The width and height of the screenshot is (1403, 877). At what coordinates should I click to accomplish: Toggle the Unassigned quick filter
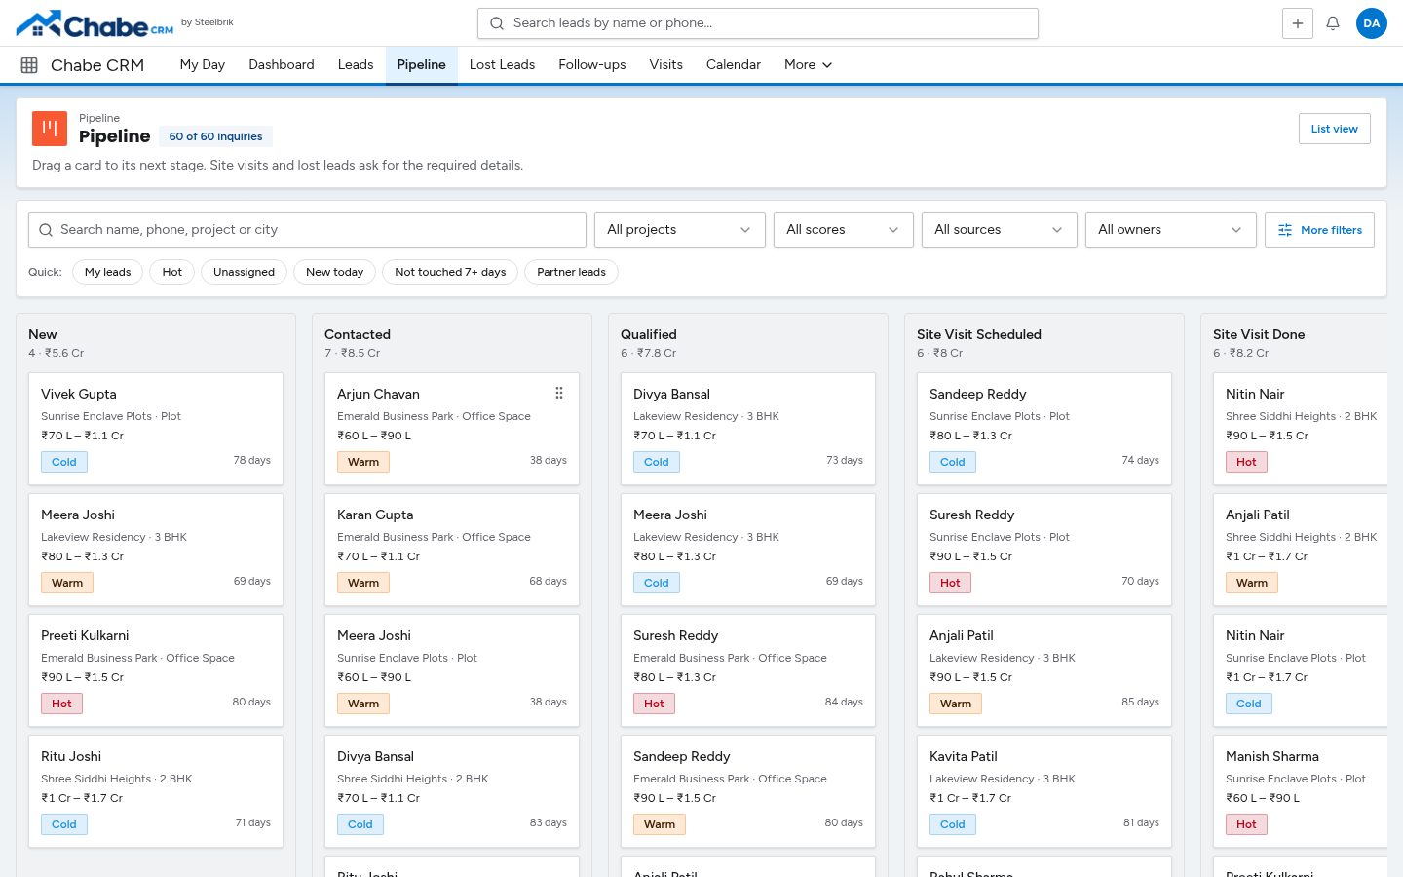pyautogui.click(x=244, y=272)
